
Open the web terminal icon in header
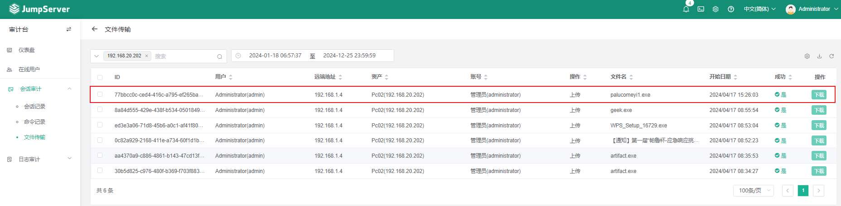tap(701, 9)
